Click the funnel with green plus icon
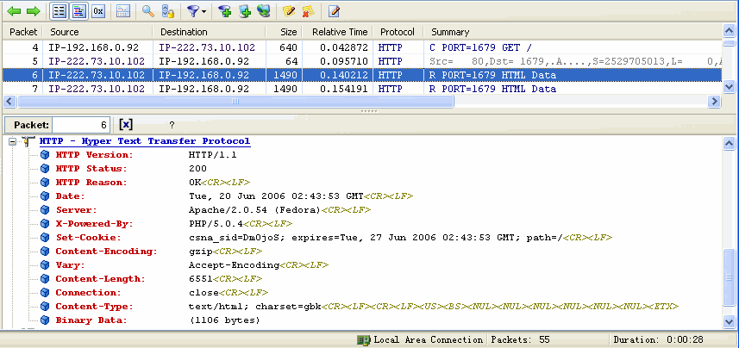This screenshot has width=739, height=348. (x=225, y=11)
